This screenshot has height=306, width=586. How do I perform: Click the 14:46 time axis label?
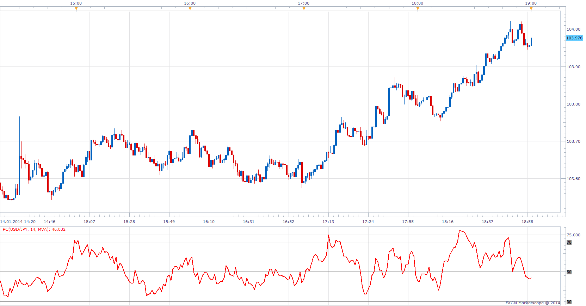(49, 222)
